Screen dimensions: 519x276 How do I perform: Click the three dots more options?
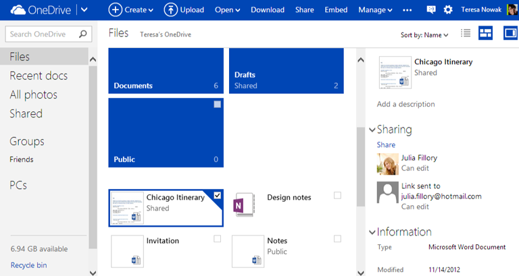click(x=407, y=10)
